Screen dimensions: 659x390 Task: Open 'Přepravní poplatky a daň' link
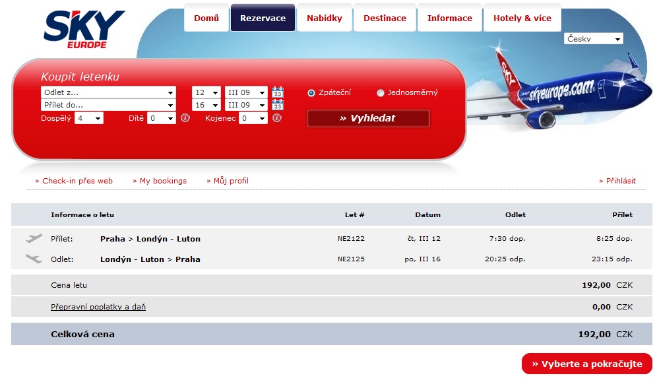(98, 307)
